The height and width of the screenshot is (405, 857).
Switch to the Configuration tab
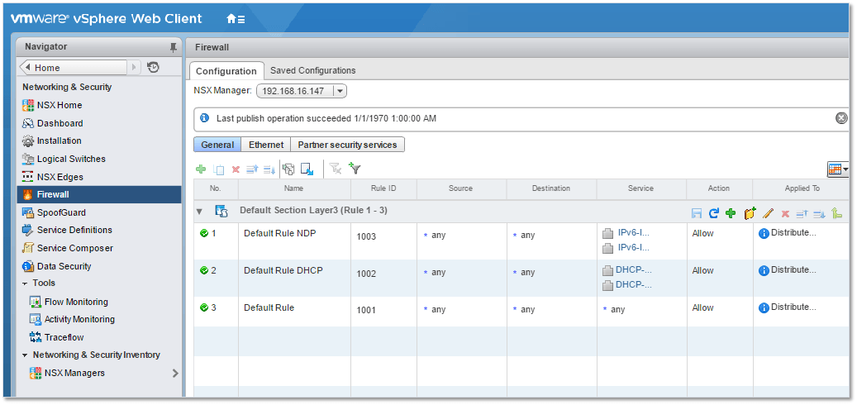[x=226, y=71]
